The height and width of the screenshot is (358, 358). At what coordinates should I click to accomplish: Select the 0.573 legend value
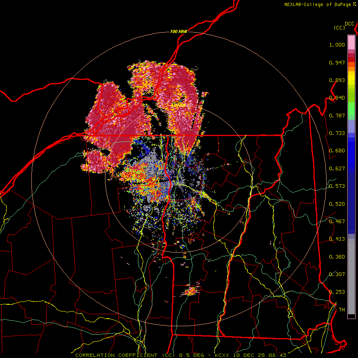pyautogui.click(x=337, y=186)
